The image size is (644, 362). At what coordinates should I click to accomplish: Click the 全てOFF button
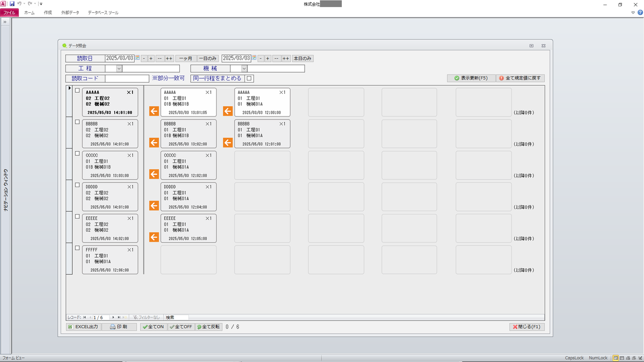coord(181,327)
